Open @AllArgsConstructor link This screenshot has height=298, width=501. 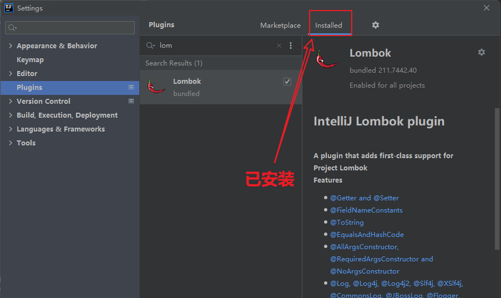(x=365, y=247)
